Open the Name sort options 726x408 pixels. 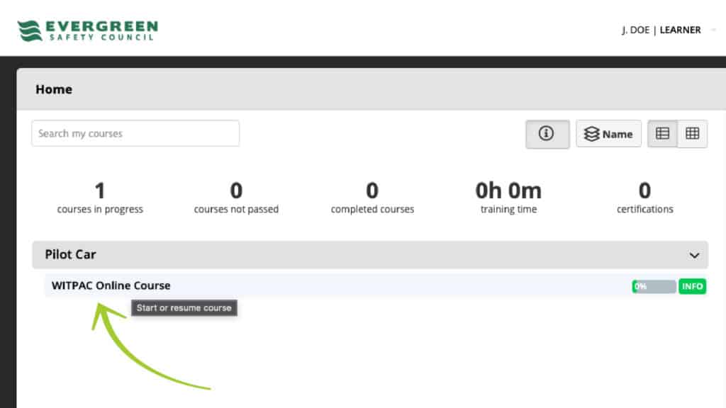click(x=608, y=134)
